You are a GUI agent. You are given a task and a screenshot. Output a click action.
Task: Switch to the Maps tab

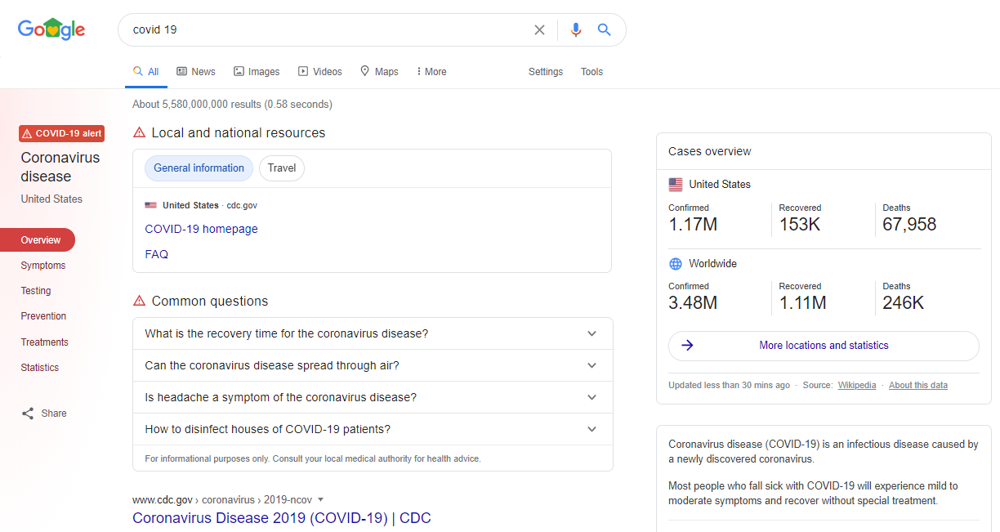click(x=379, y=72)
